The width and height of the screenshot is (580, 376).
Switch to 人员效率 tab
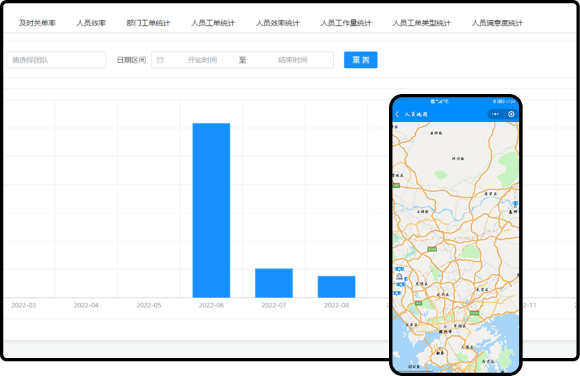click(x=91, y=23)
